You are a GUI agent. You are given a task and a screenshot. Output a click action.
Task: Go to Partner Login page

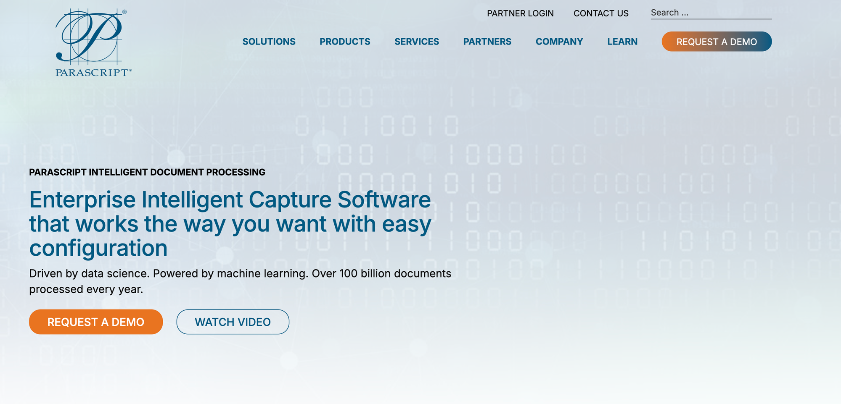pos(520,13)
